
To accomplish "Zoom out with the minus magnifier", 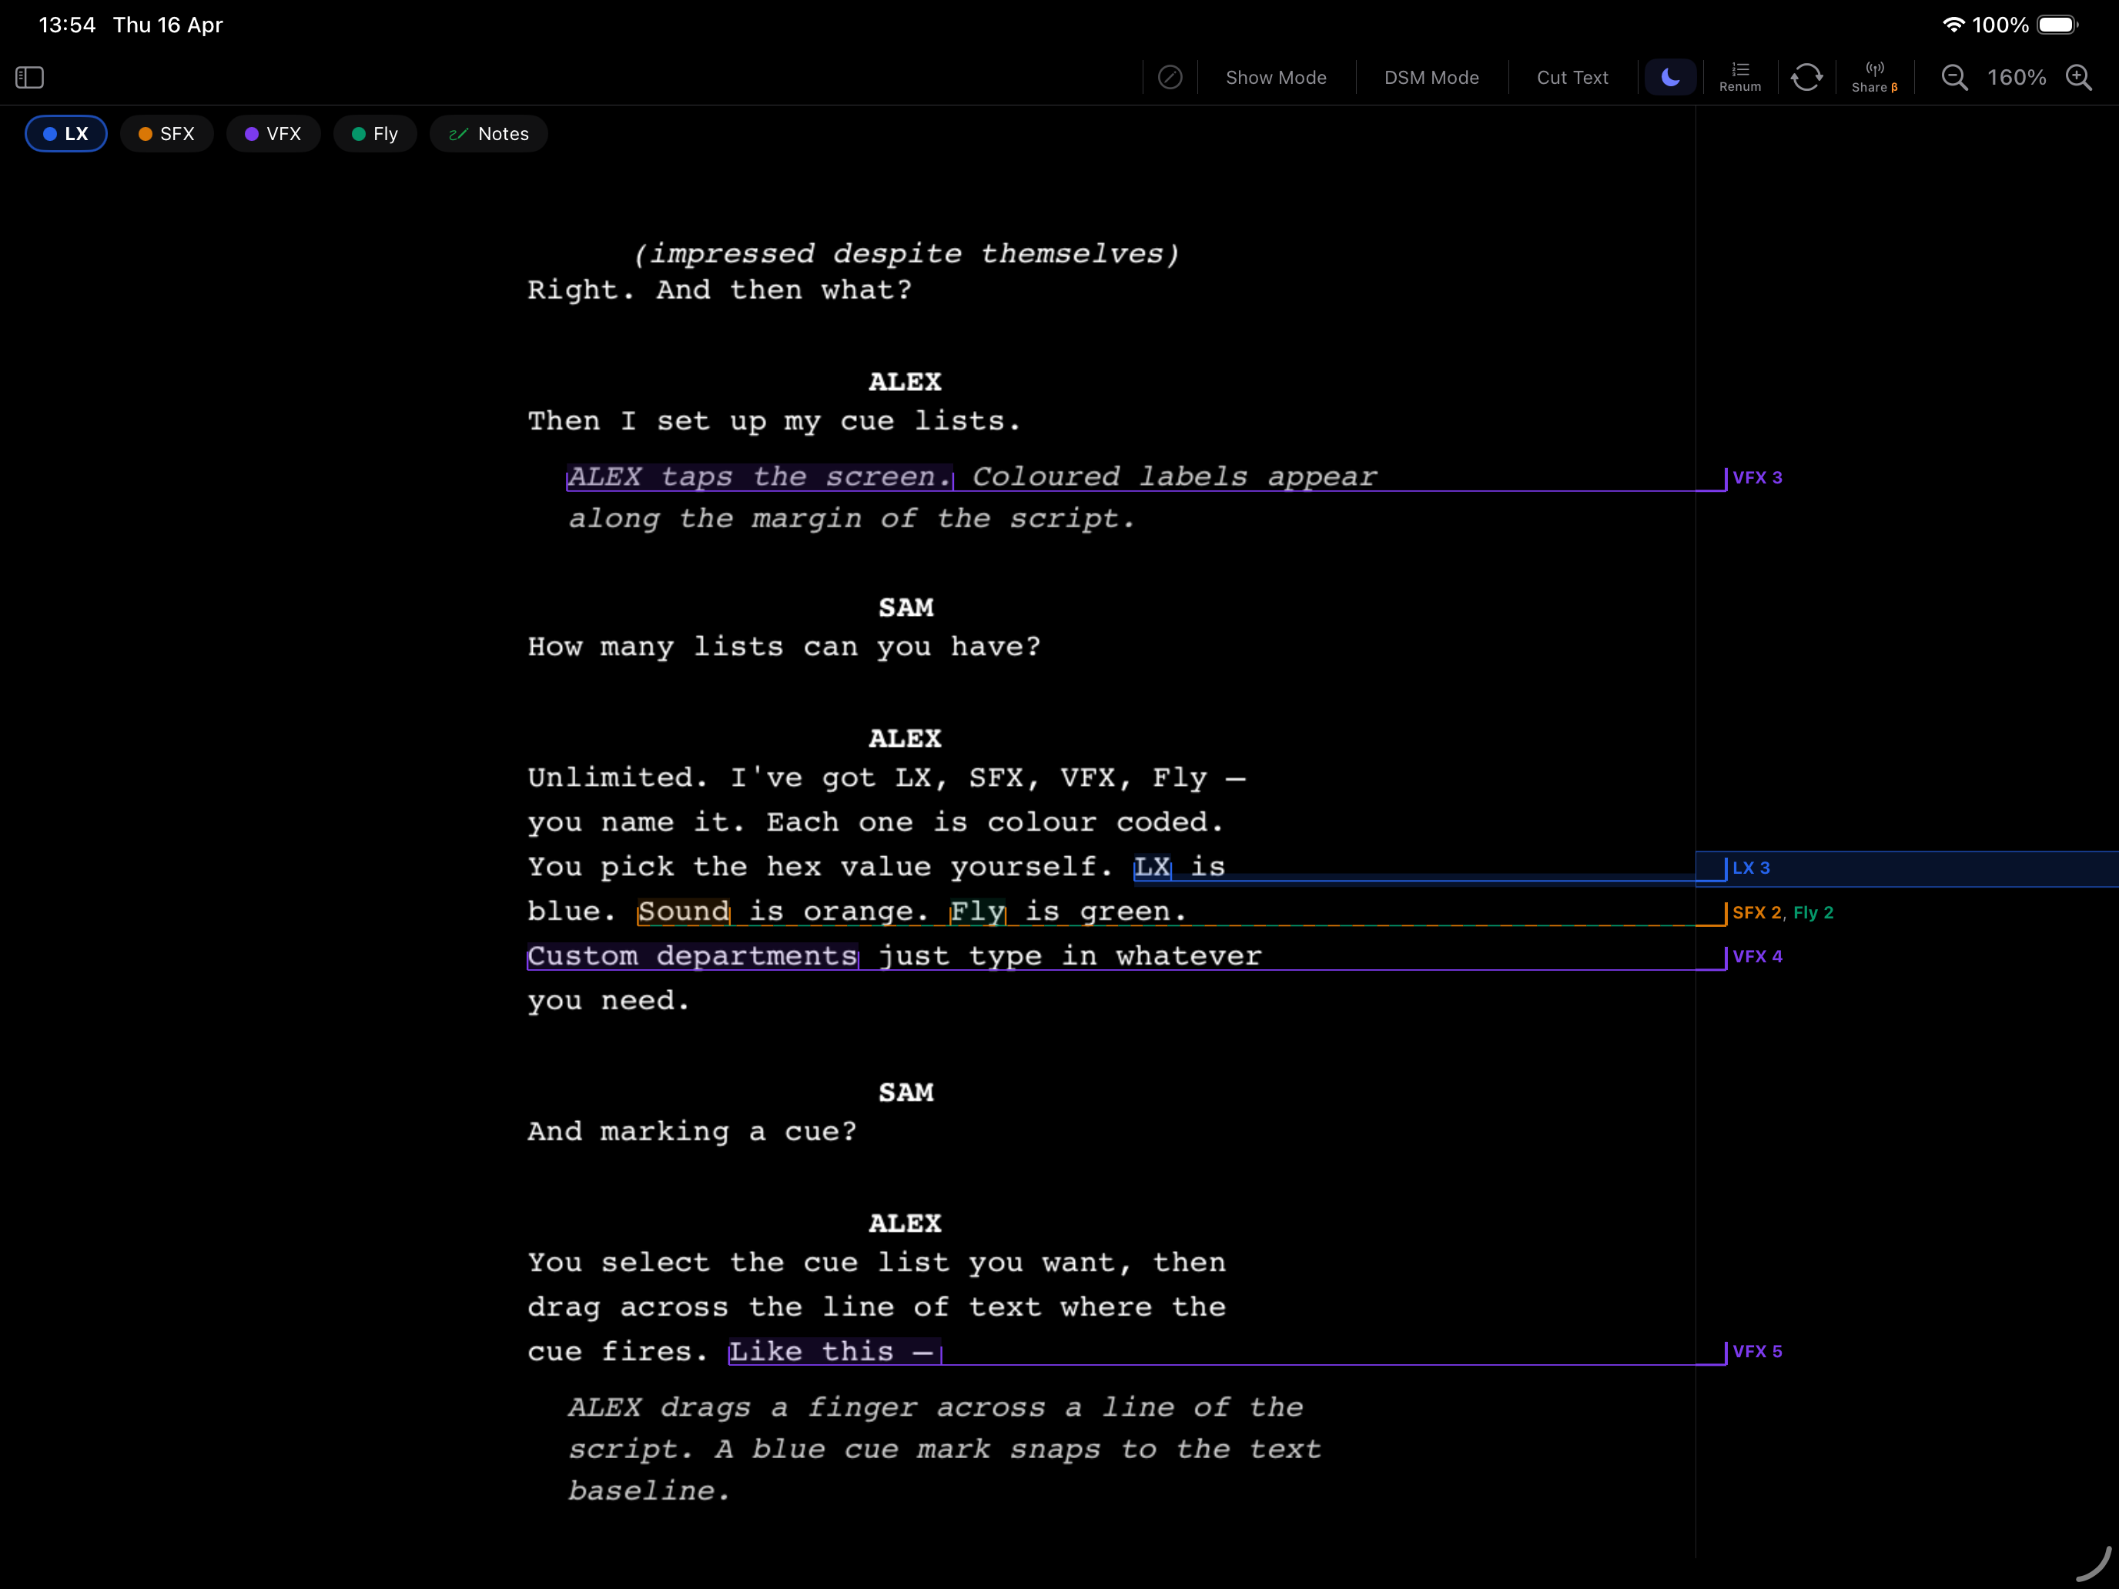I will pyautogui.click(x=1954, y=78).
